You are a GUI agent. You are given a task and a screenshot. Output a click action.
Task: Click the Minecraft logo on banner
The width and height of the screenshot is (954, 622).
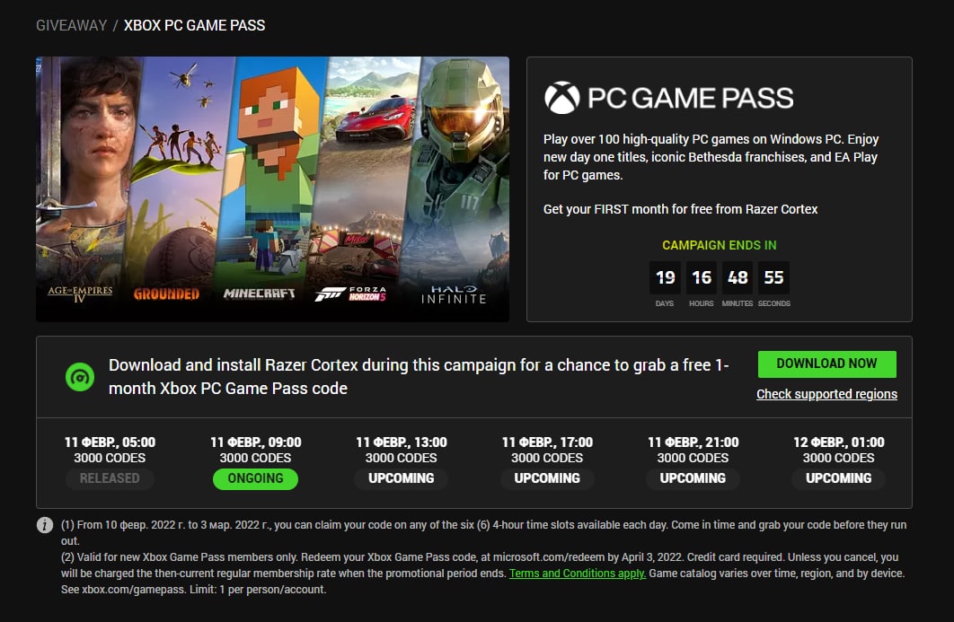click(x=259, y=293)
